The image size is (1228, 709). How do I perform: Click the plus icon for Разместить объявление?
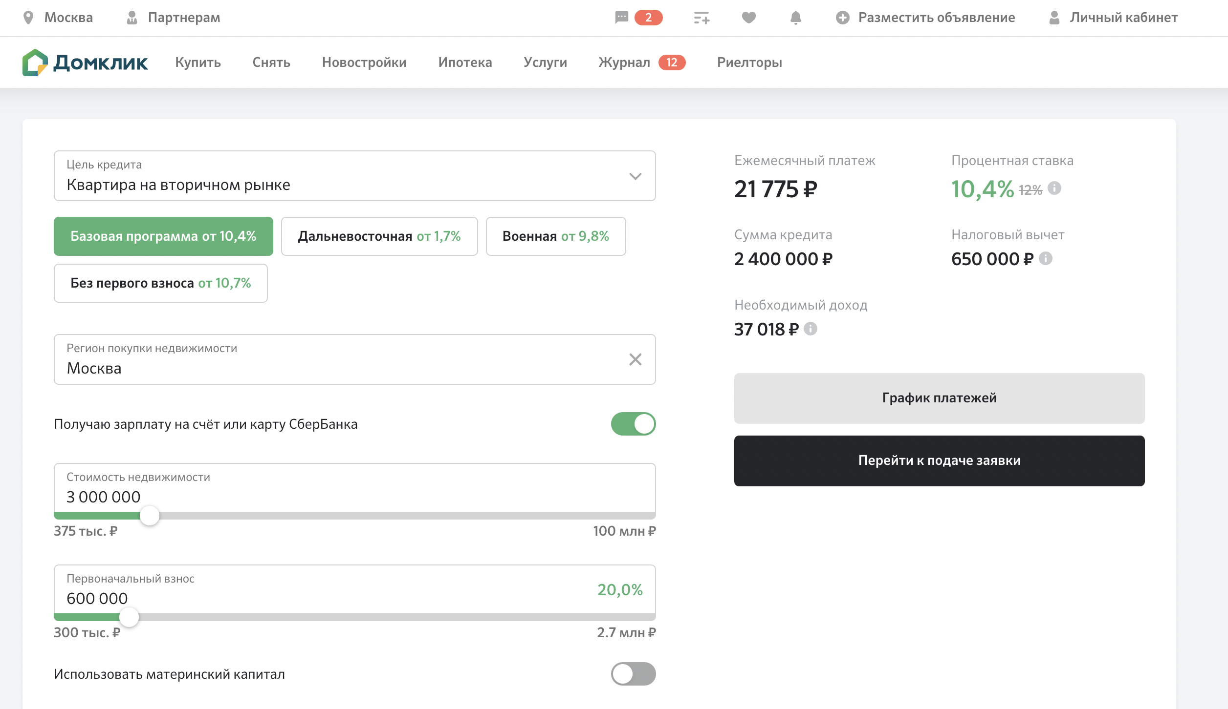pyautogui.click(x=842, y=18)
